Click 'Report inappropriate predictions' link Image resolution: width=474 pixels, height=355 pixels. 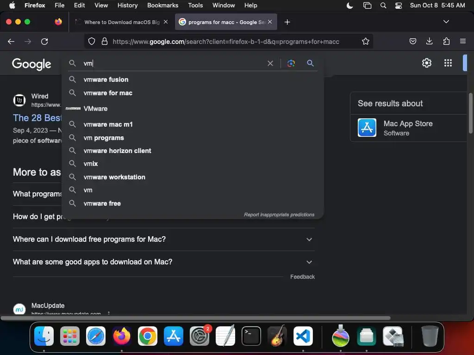pyautogui.click(x=279, y=214)
